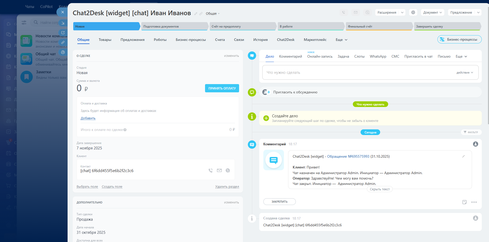Viewport: 489px width, 242px height.
Task: Open the Документ dropdown
Action: coord(432,12)
